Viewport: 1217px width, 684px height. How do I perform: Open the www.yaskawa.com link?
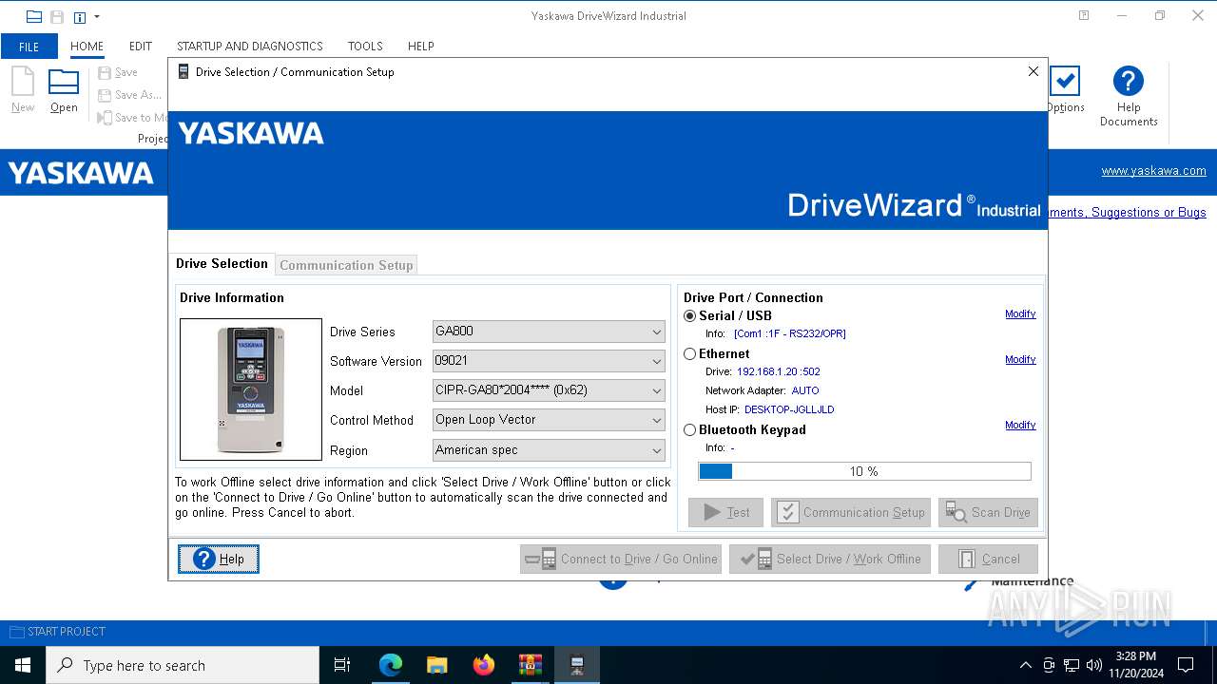tap(1153, 171)
